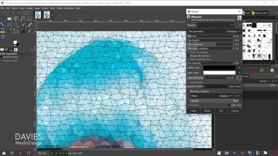Image resolution: width=278 pixels, height=156 pixels.
Task: Open the Undo History tab
Action: (x=11, y=50)
